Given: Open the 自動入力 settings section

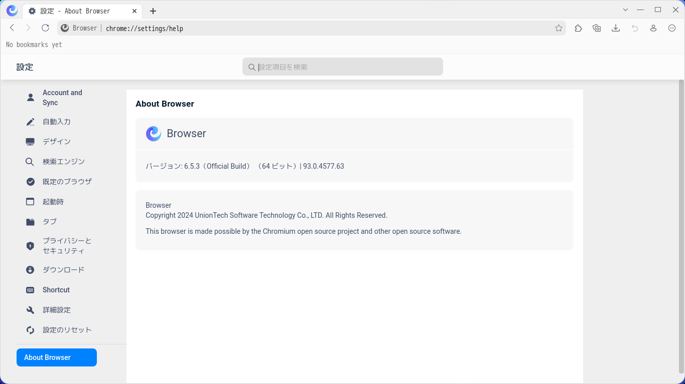Looking at the screenshot, I should click(x=57, y=122).
